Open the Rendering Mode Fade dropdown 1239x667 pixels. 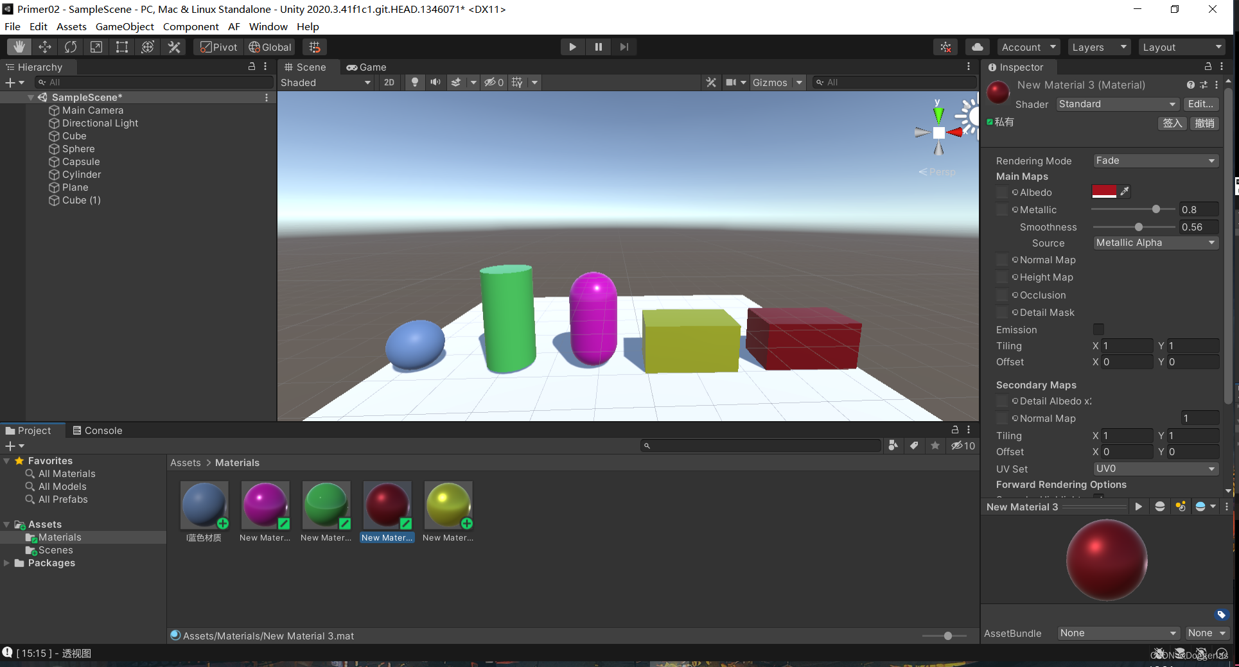pyautogui.click(x=1156, y=160)
